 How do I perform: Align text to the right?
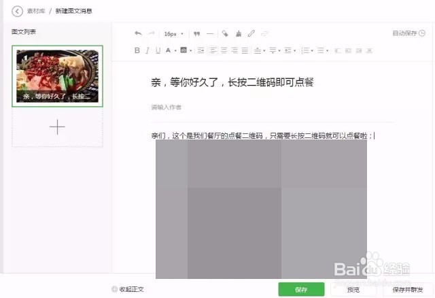pyautogui.click(x=234, y=50)
